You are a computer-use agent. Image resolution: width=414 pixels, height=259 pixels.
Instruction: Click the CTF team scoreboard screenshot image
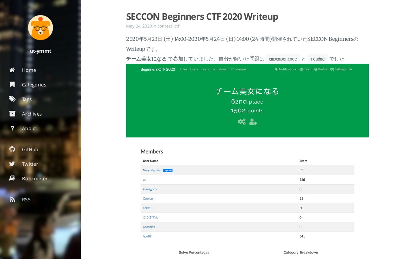[x=247, y=161]
